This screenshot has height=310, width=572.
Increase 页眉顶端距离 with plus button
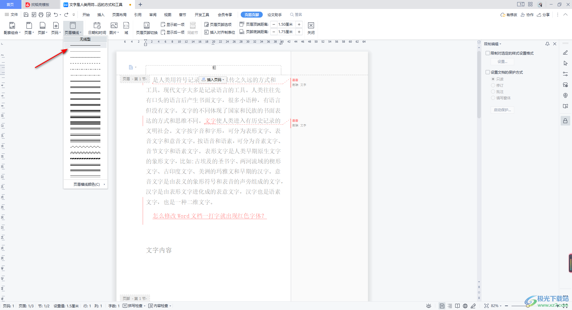tap(299, 24)
